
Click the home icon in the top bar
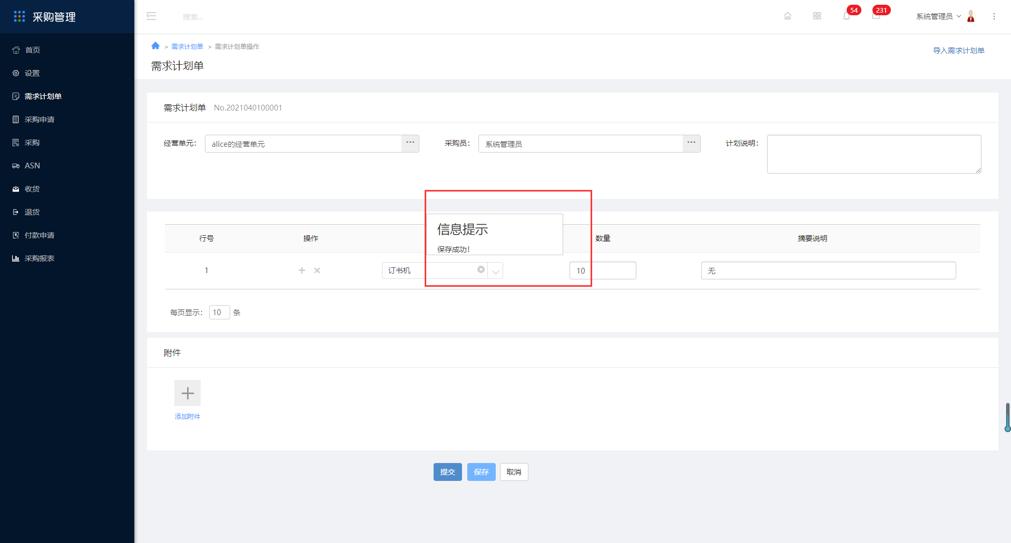[788, 16]
